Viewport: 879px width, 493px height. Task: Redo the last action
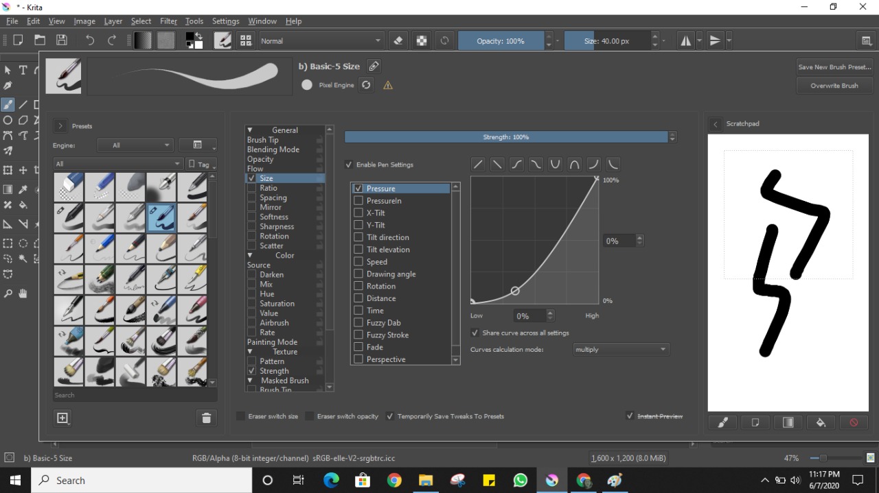point(112,40)
